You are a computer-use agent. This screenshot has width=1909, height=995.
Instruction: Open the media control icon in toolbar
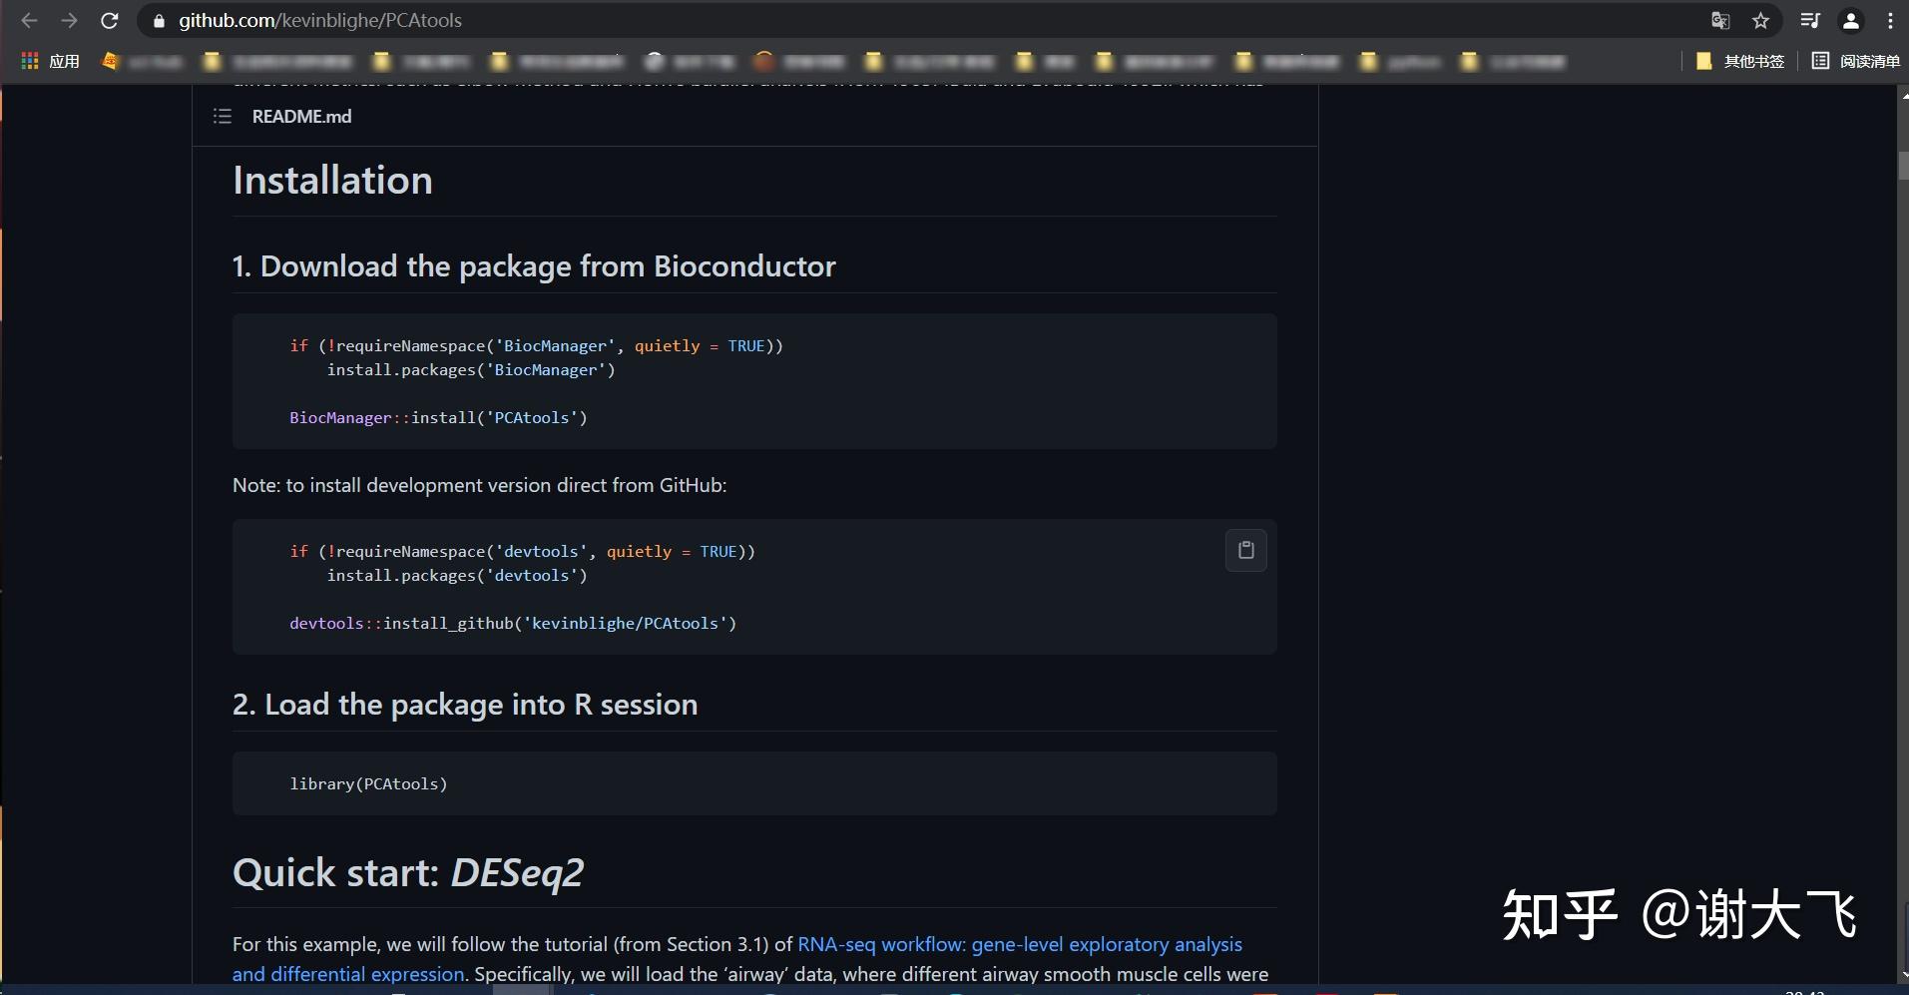(1810, 20)
